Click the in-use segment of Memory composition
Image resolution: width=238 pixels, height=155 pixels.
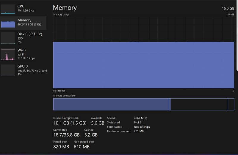click(x=111, y=104)
